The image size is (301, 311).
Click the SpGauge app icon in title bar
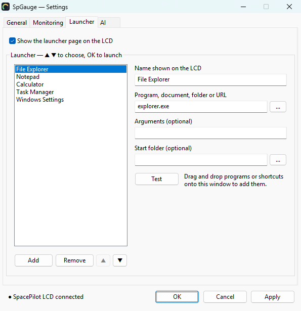tap(6, 7)
